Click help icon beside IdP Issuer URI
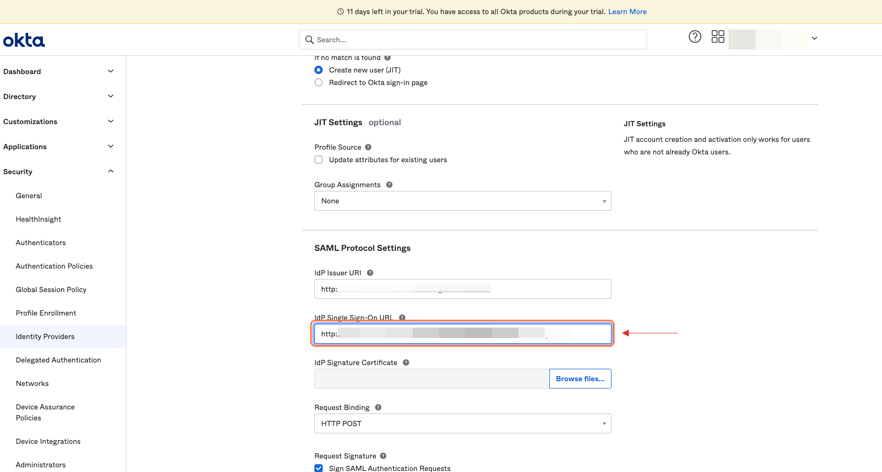 point(370,273)
